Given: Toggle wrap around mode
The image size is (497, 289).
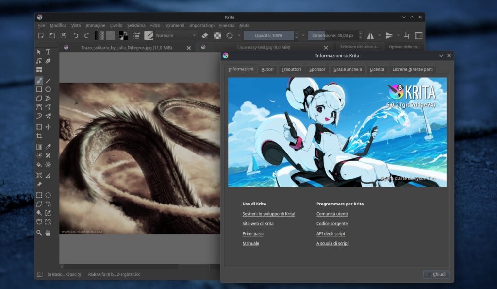Looking at the screenshot, I should tap(407, 35).
